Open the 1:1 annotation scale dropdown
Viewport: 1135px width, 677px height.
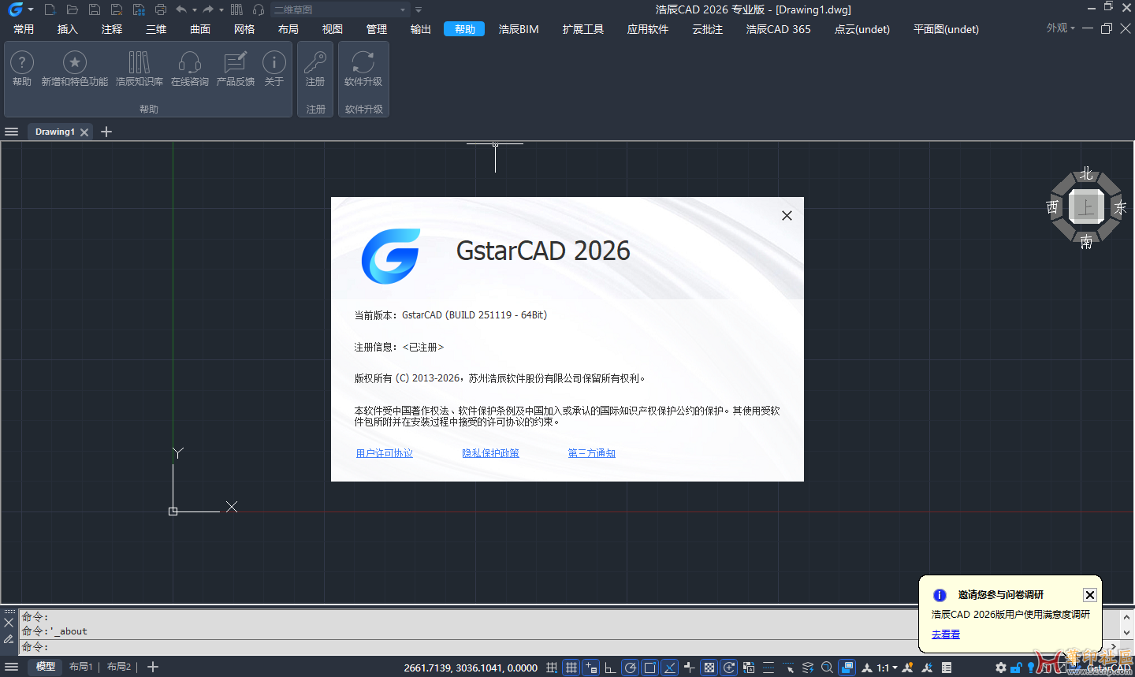coord(887,668)
